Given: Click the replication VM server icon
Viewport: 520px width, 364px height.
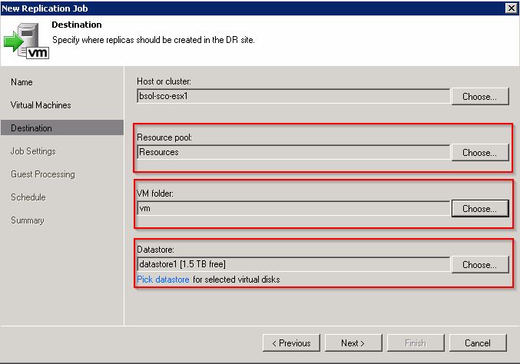Looking at the screenshot, I should click(27, 41).
